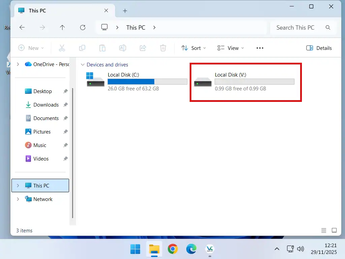Switch to large thumbnails view at bottom right

point(334,230)
